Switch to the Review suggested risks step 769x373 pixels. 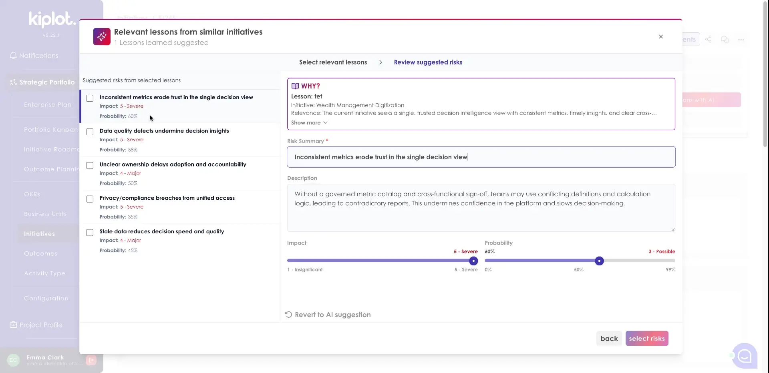click(428, 62)
